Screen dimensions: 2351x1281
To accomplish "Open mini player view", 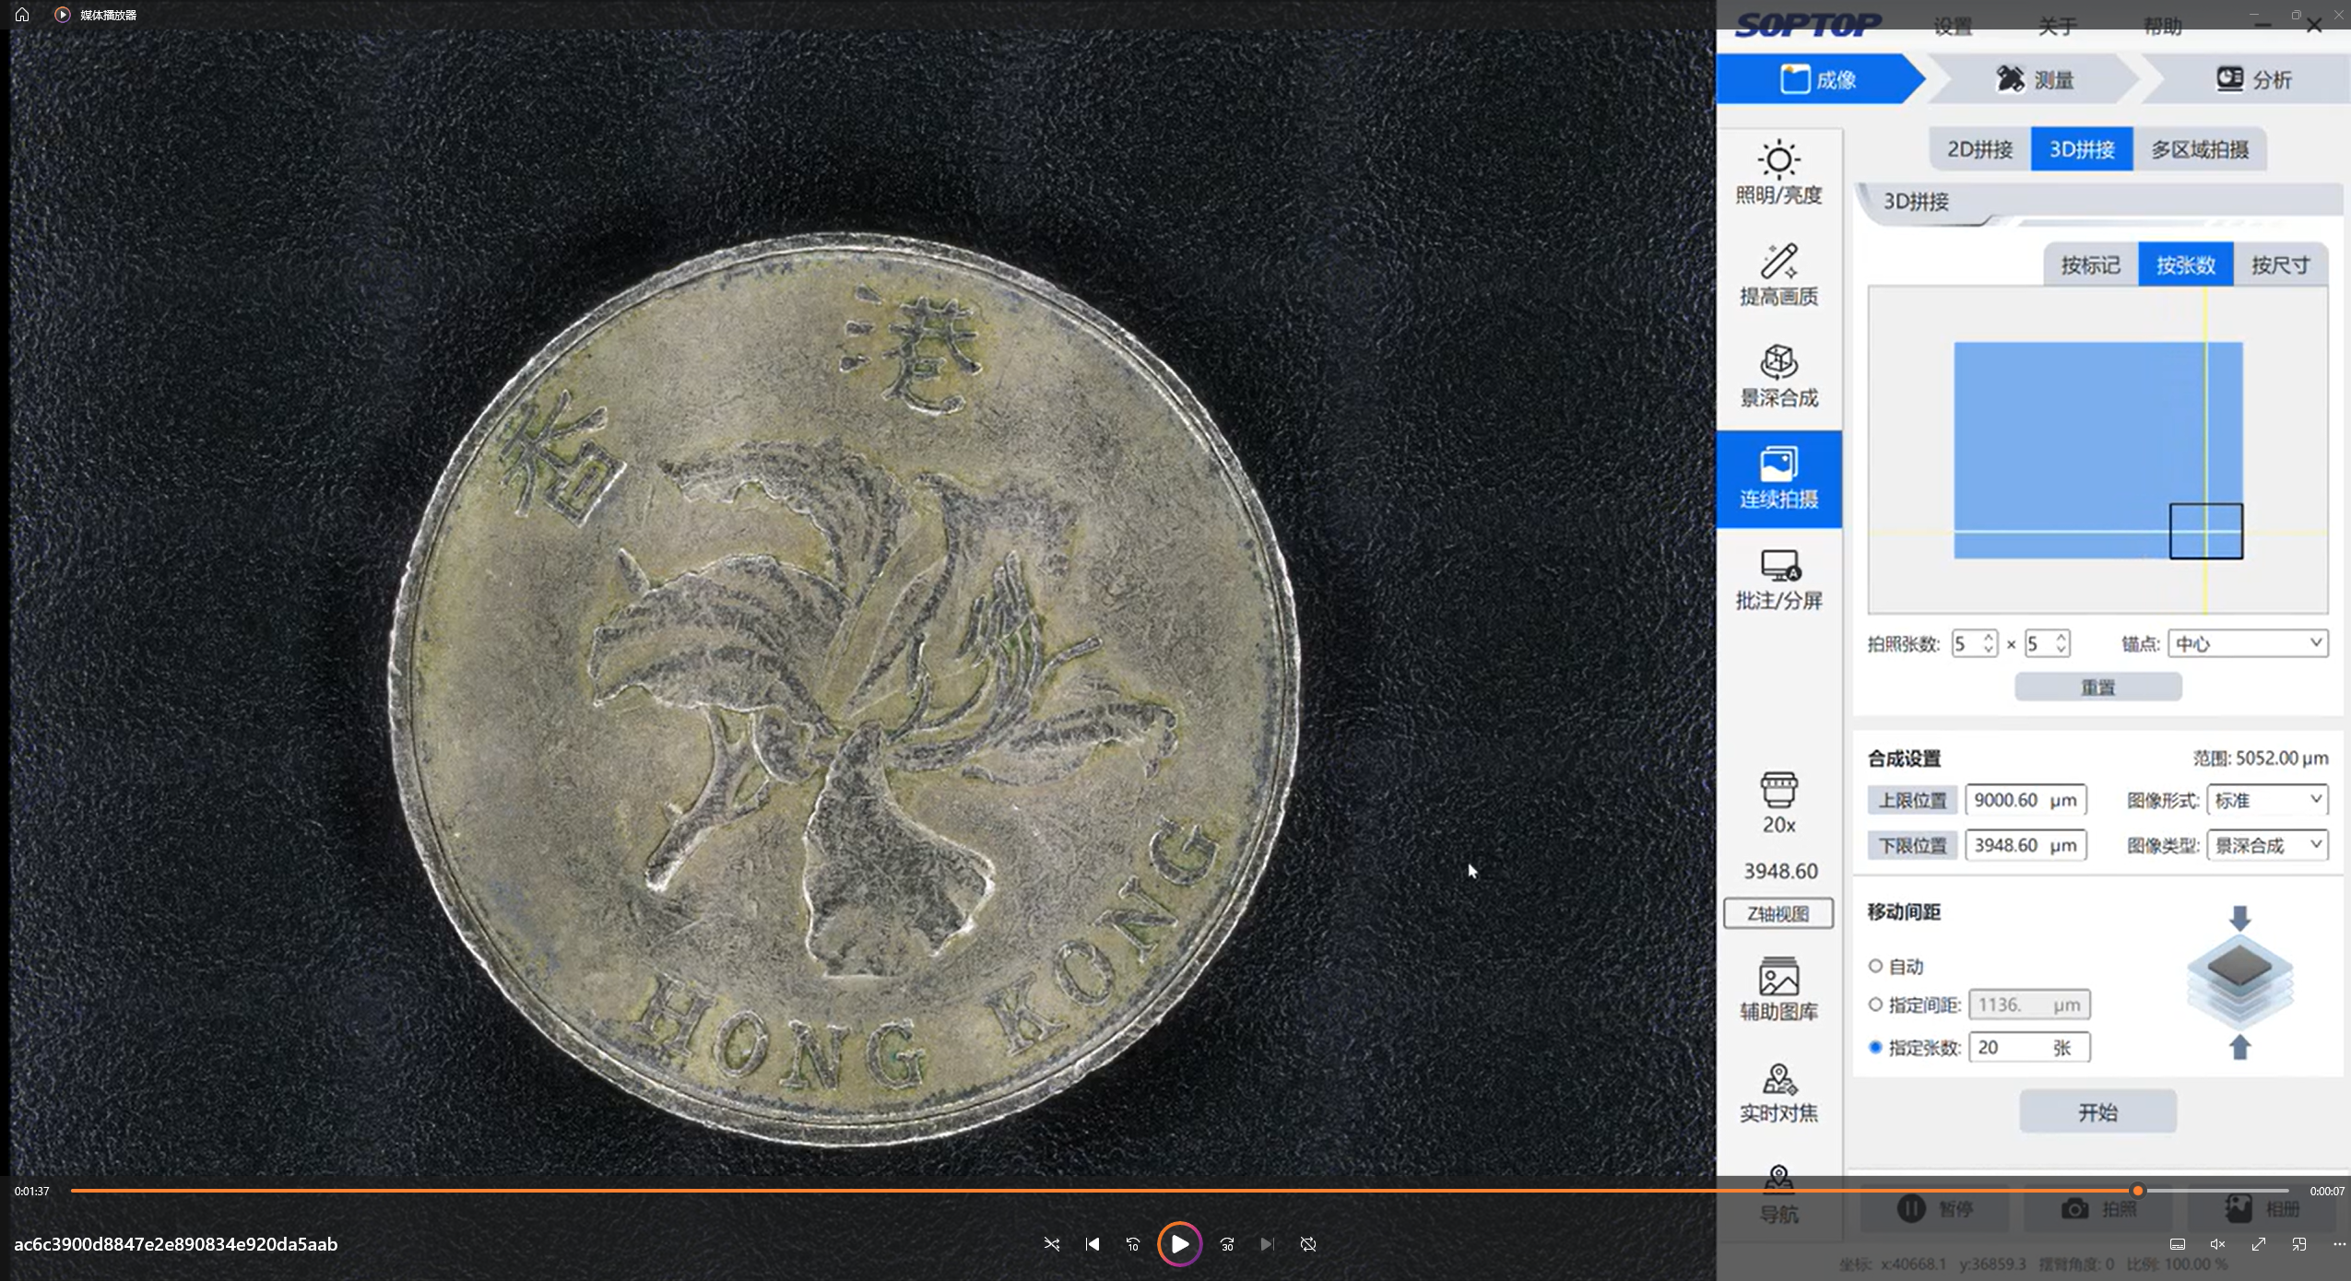I will [2298, 1244].
